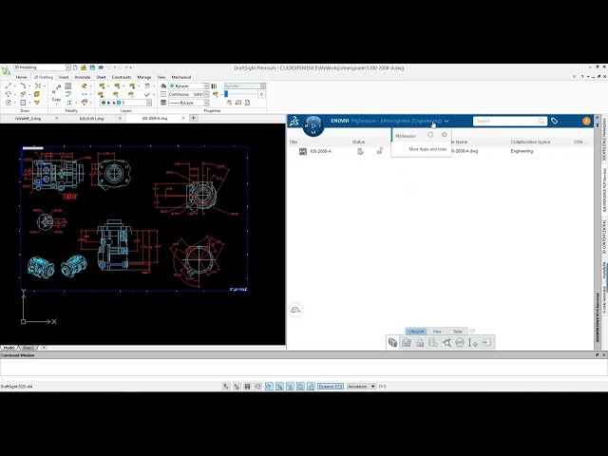Click the Search input field in ENOVIA

point(509,121)
